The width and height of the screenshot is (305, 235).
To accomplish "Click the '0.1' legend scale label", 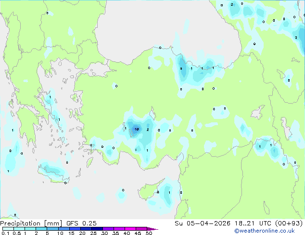I will coord(5,233).
